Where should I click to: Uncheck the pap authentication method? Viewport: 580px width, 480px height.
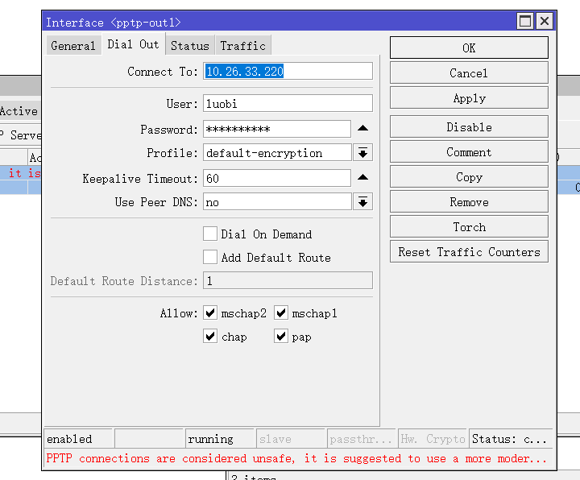point(280,336)
